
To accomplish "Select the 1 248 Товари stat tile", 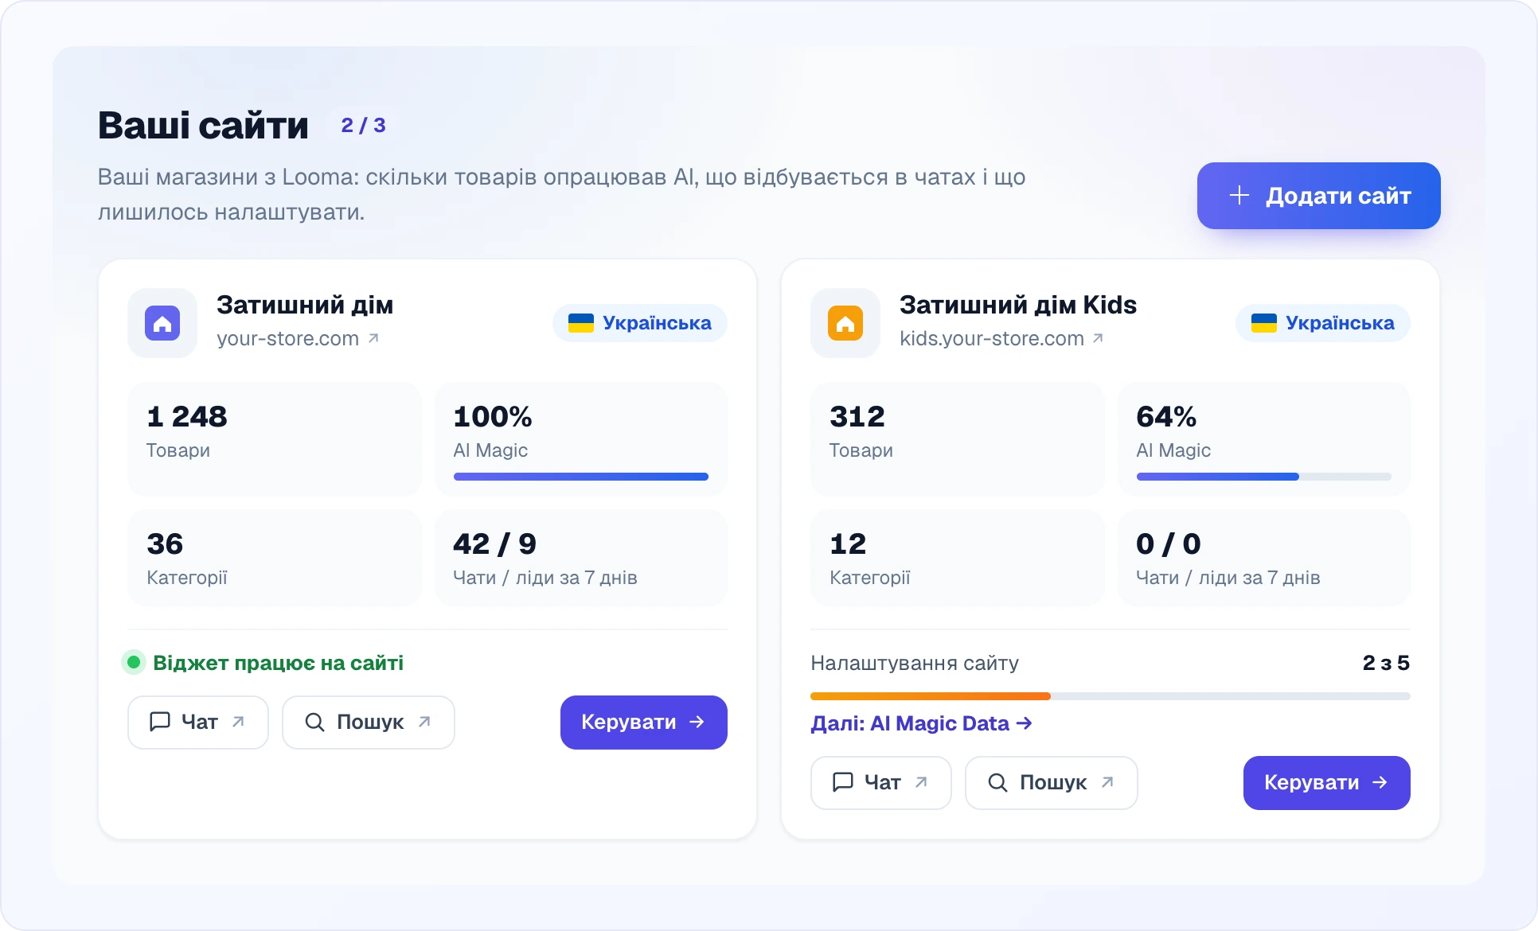I will (x=275, y=439).
